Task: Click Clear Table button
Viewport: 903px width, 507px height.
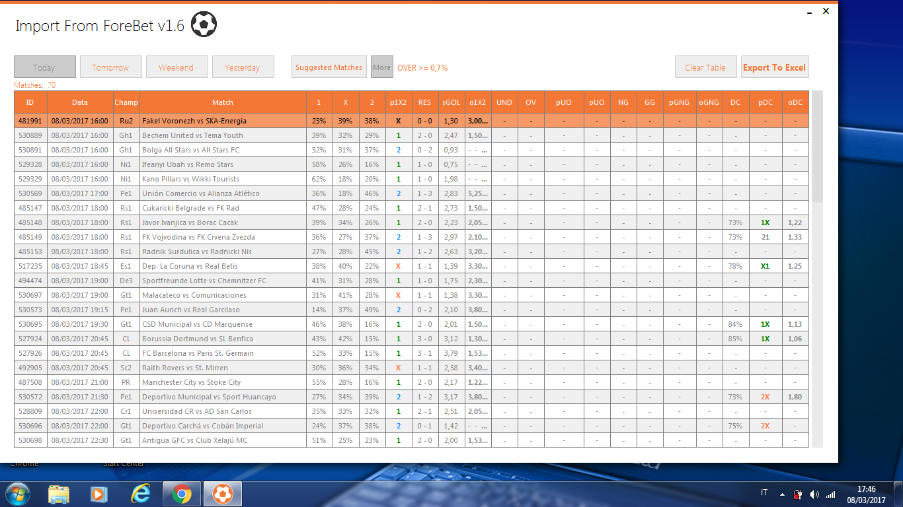Action: (706, 67)
